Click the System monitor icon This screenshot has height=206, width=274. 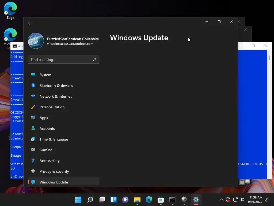point(33,75)
